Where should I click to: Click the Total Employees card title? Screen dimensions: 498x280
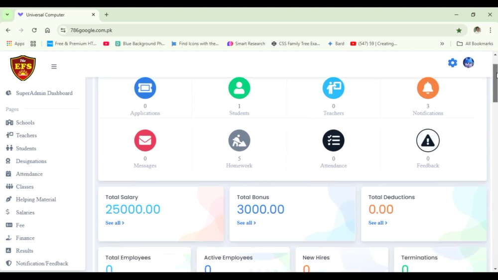point(128,258)
